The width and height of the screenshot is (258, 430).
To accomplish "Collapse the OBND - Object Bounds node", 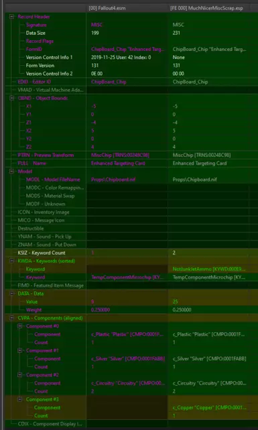I will click(12, 98).
